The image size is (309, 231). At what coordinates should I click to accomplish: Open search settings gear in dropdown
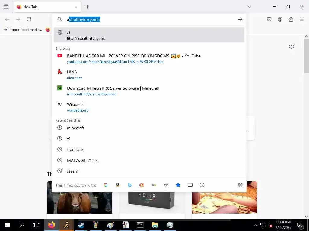240,185
